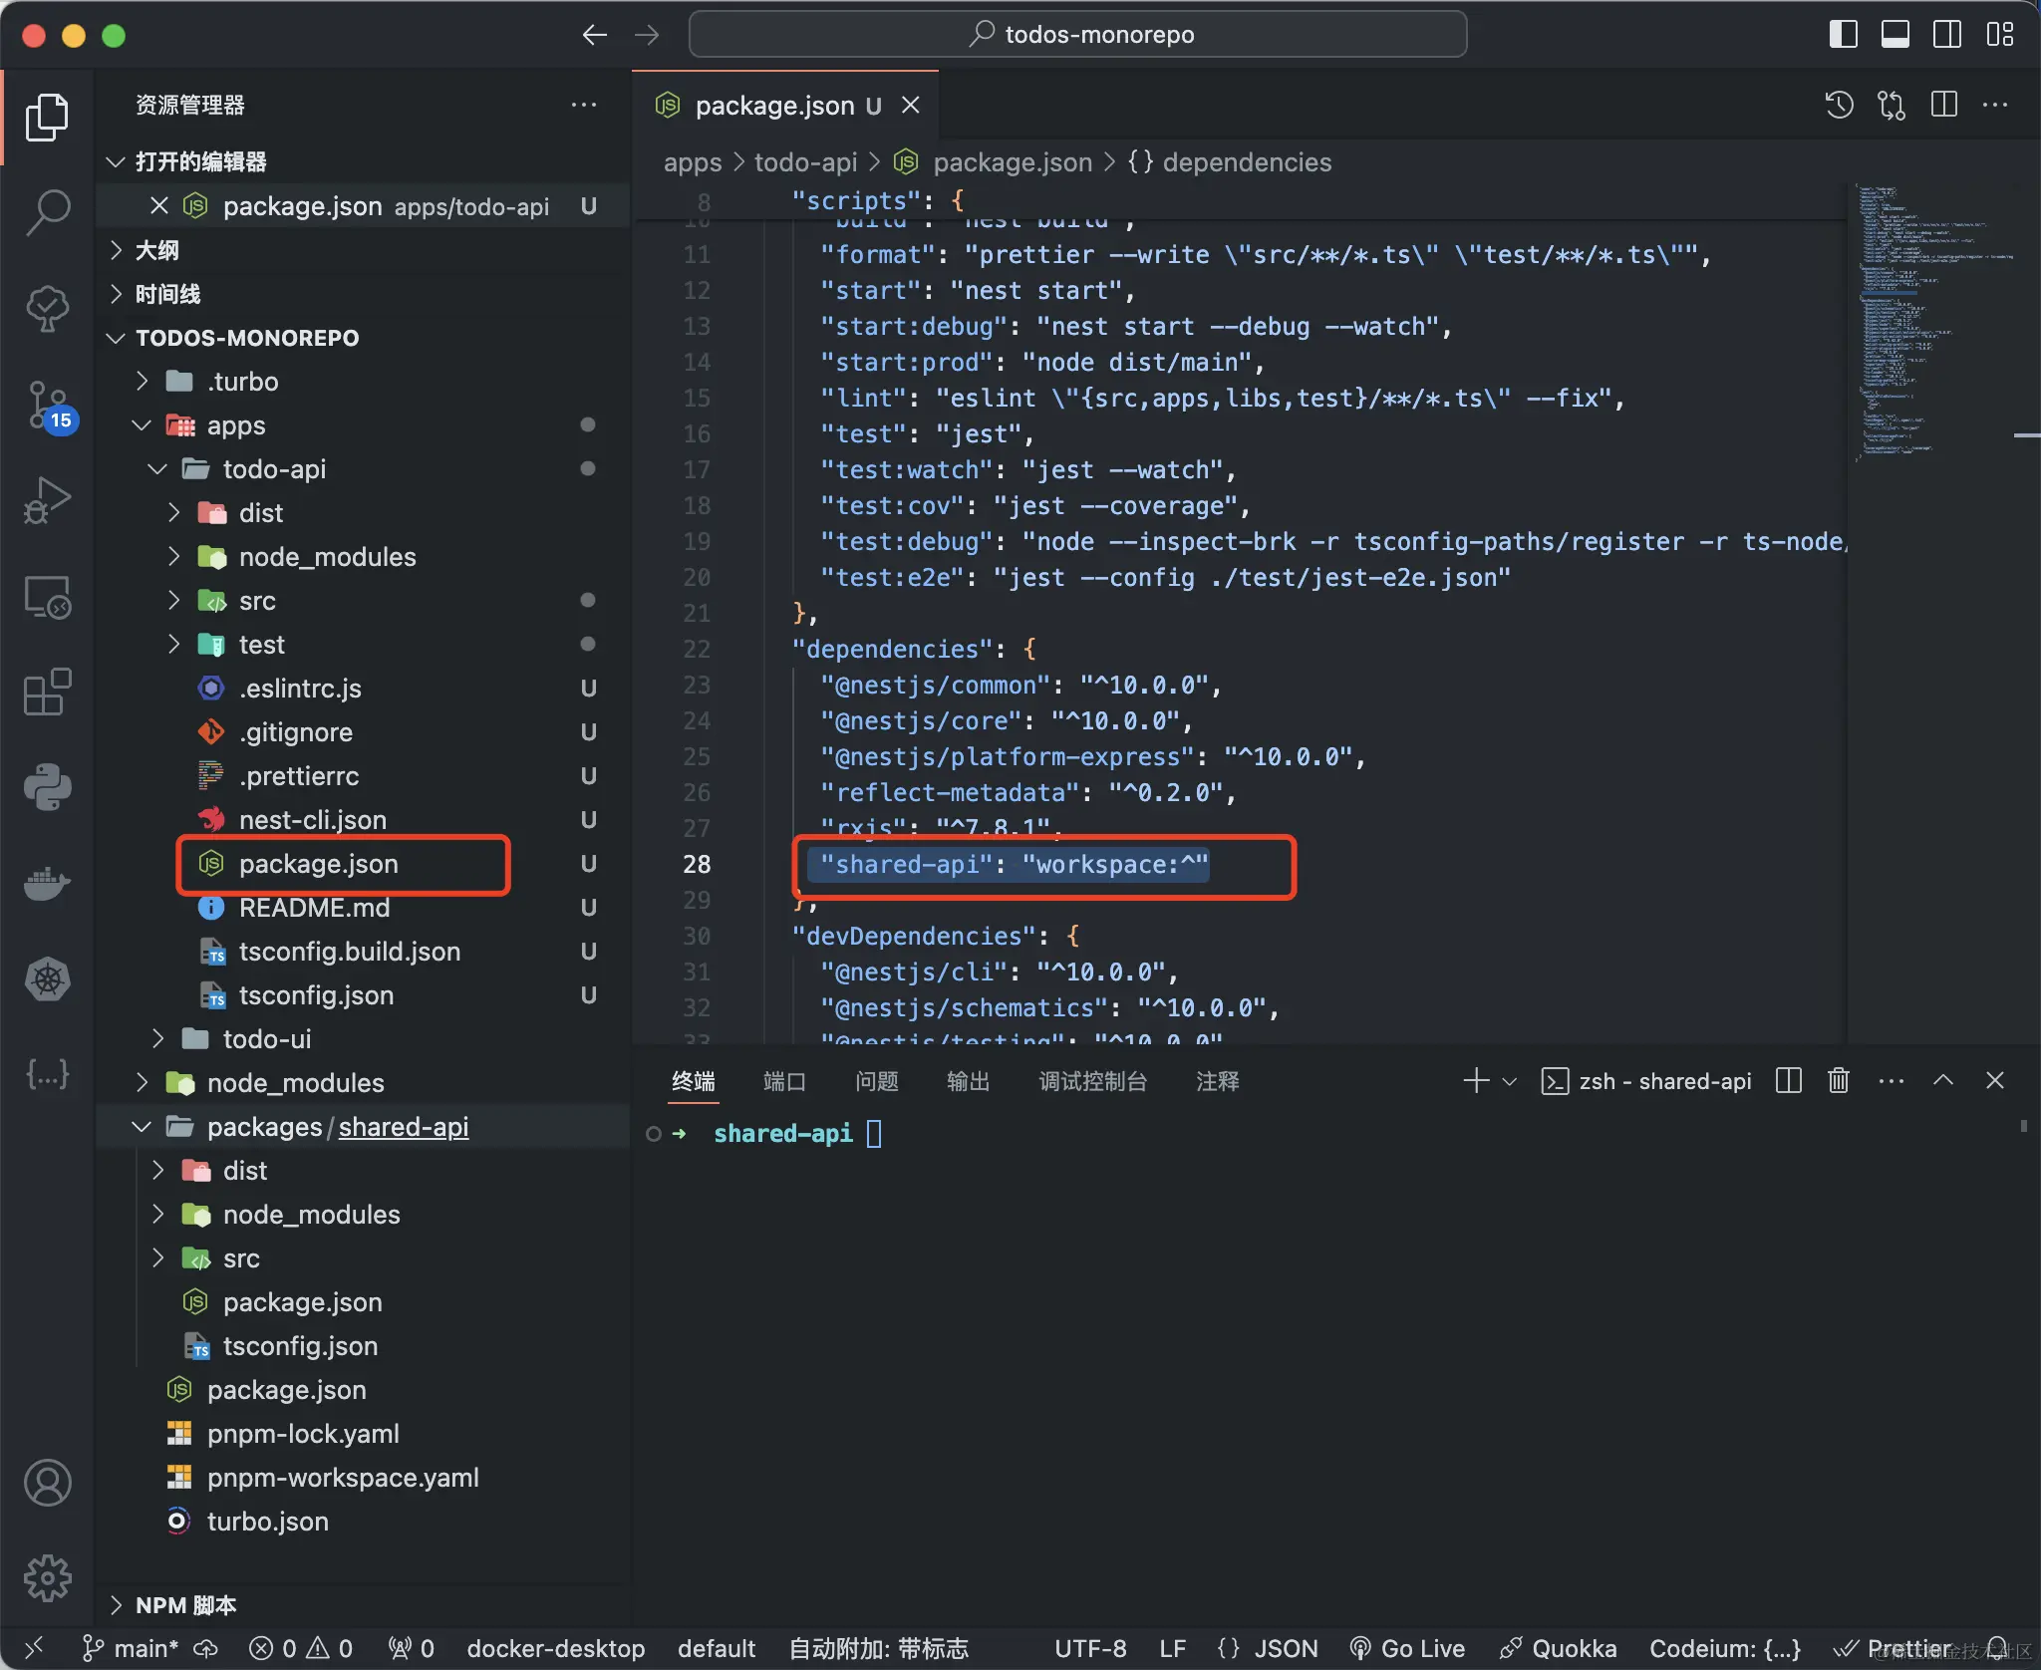Toggle primary side bar layout icon
The height and width of the screenshot is (1670, 2041).
(x=1844, y=35)
